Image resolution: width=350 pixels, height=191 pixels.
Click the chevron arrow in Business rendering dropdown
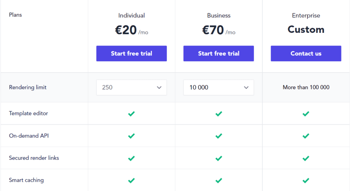246,88
